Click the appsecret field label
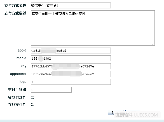 (x=18, y=74)
